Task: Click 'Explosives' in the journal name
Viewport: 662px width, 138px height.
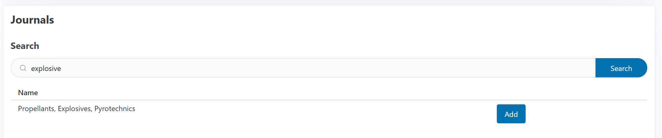Action: (74, 109)
